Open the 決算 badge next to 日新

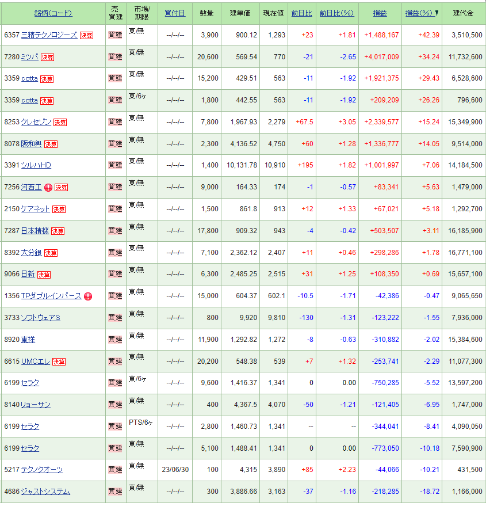[44, 275]
